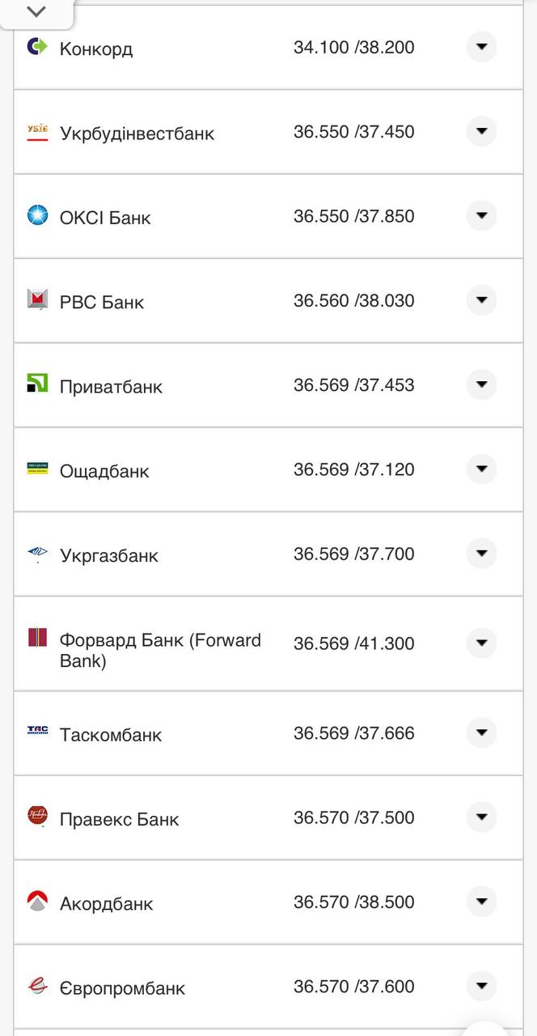The image size is (537, 1036).
Task: Click the Акордбанк rate 36.570 /38.500
Action: pyautogui.click(x=353, y=902)
